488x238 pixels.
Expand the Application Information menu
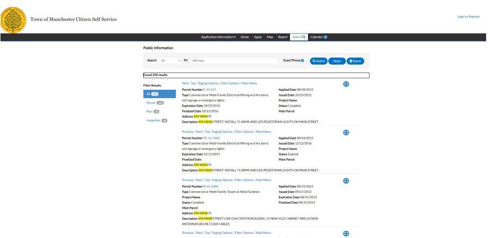(218, 37)
